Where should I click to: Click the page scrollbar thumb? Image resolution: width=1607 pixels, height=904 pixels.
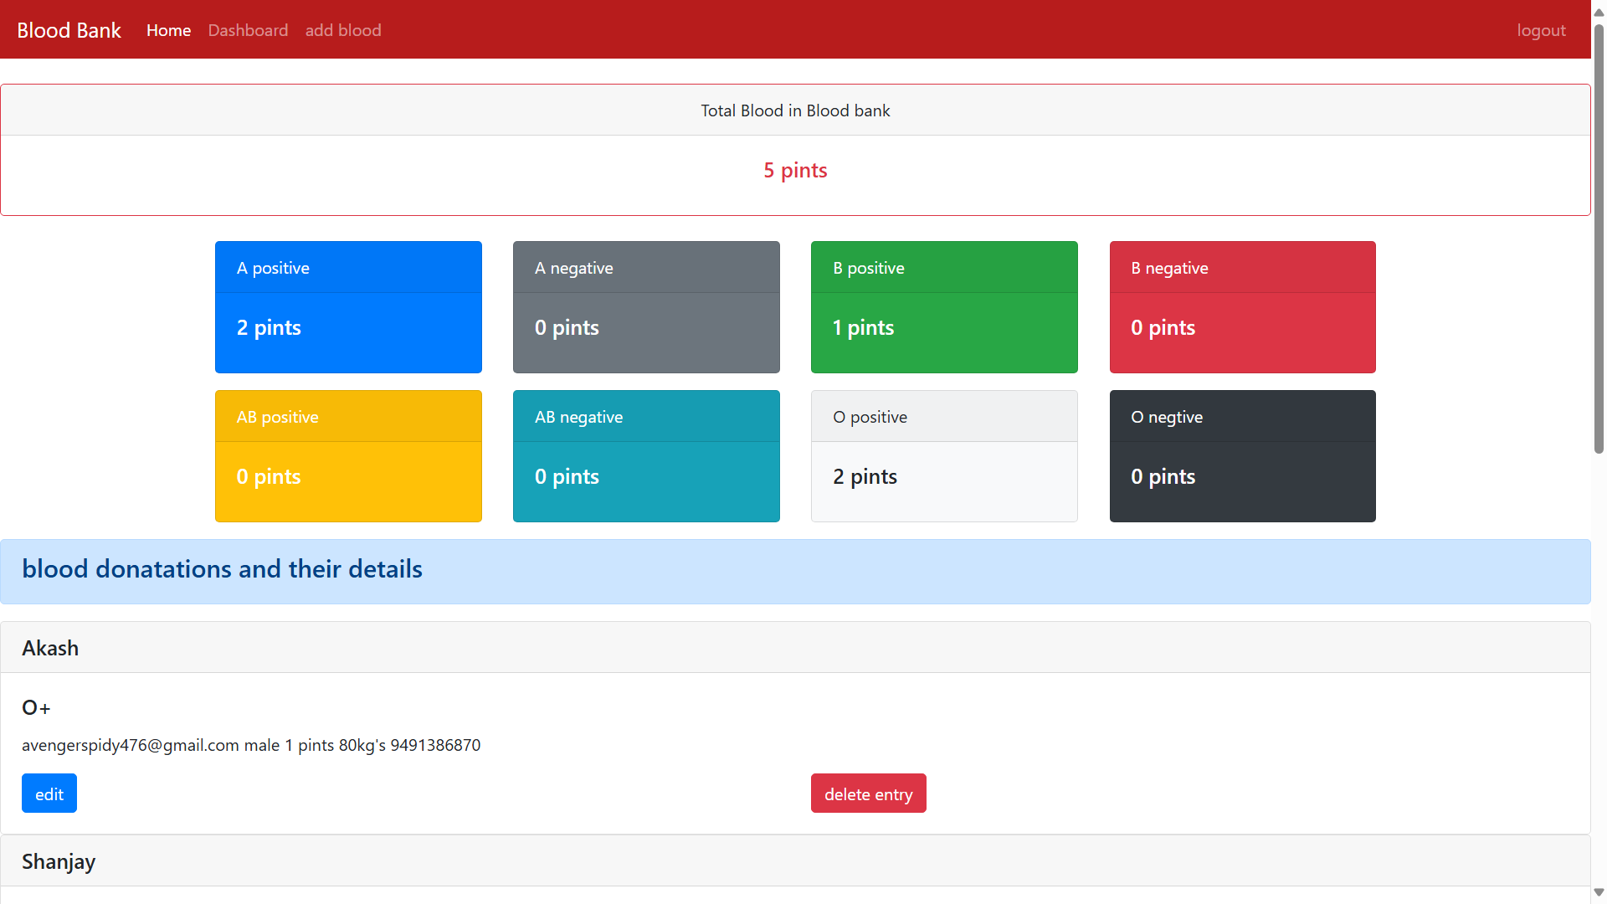pyautogui.click(x=1599, y=239)
